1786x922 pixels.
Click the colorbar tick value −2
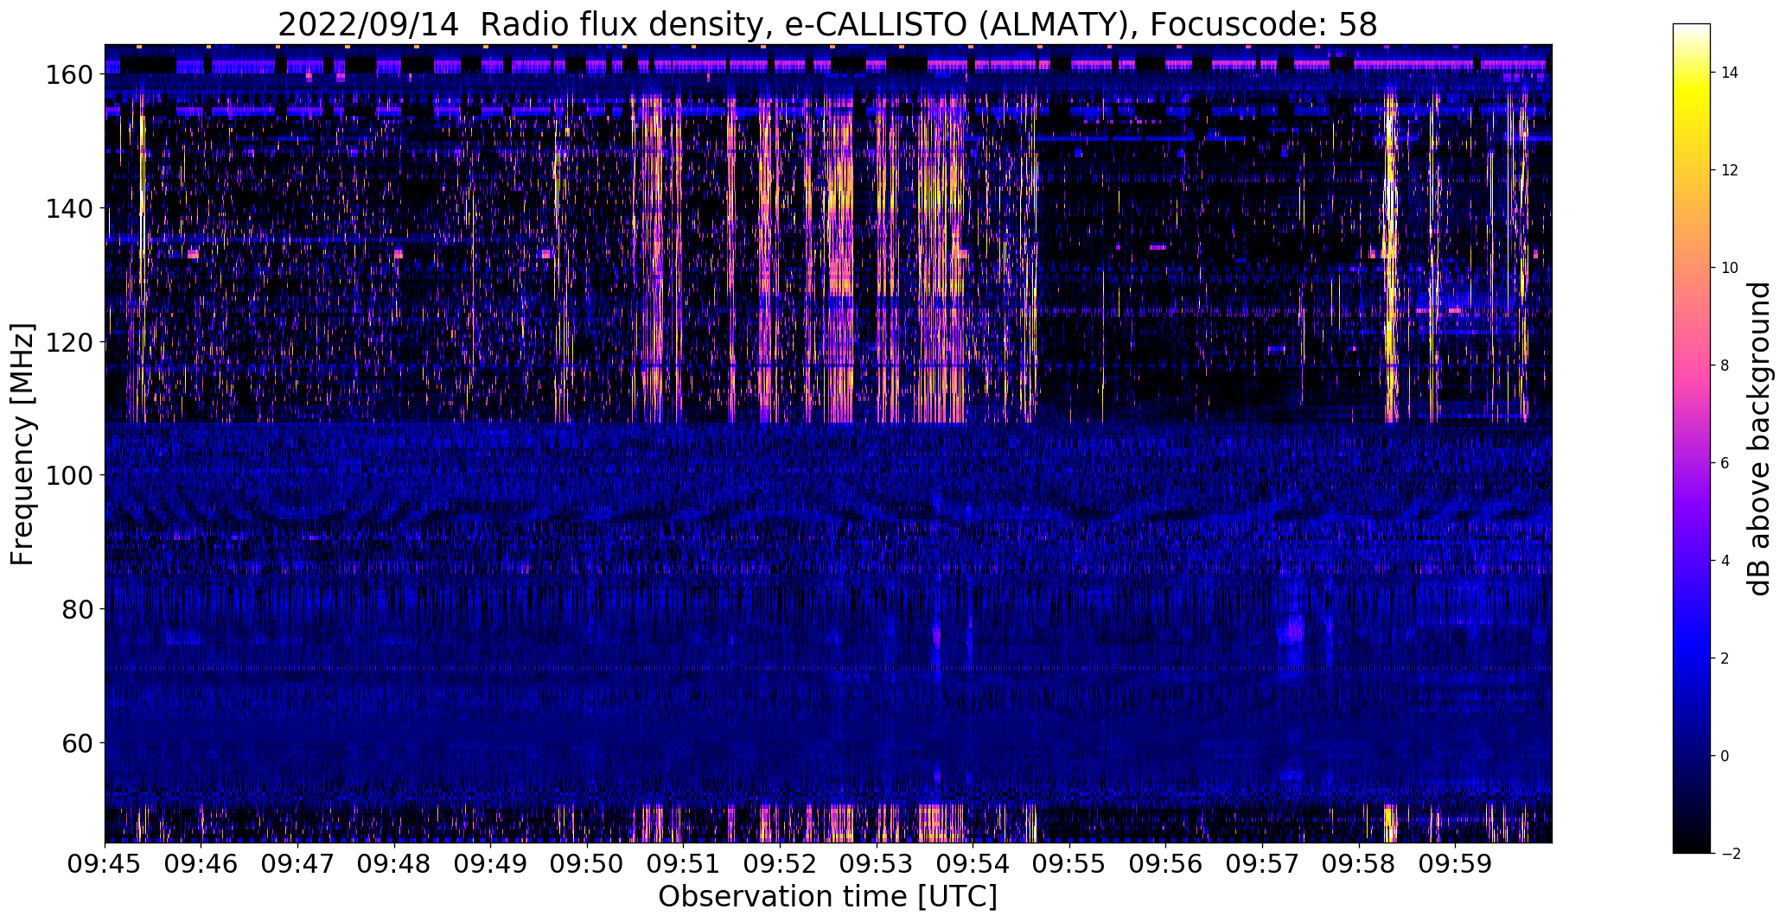[x=1730, y=854]
